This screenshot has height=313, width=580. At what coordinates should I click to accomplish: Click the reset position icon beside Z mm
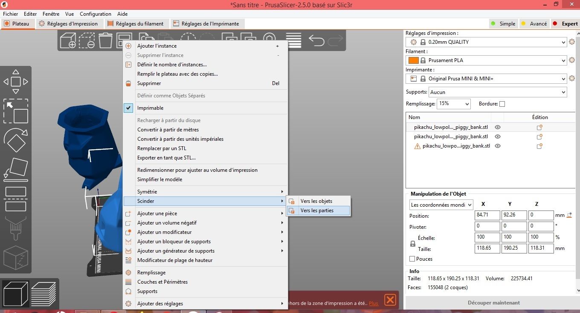[x=569, y=215]
